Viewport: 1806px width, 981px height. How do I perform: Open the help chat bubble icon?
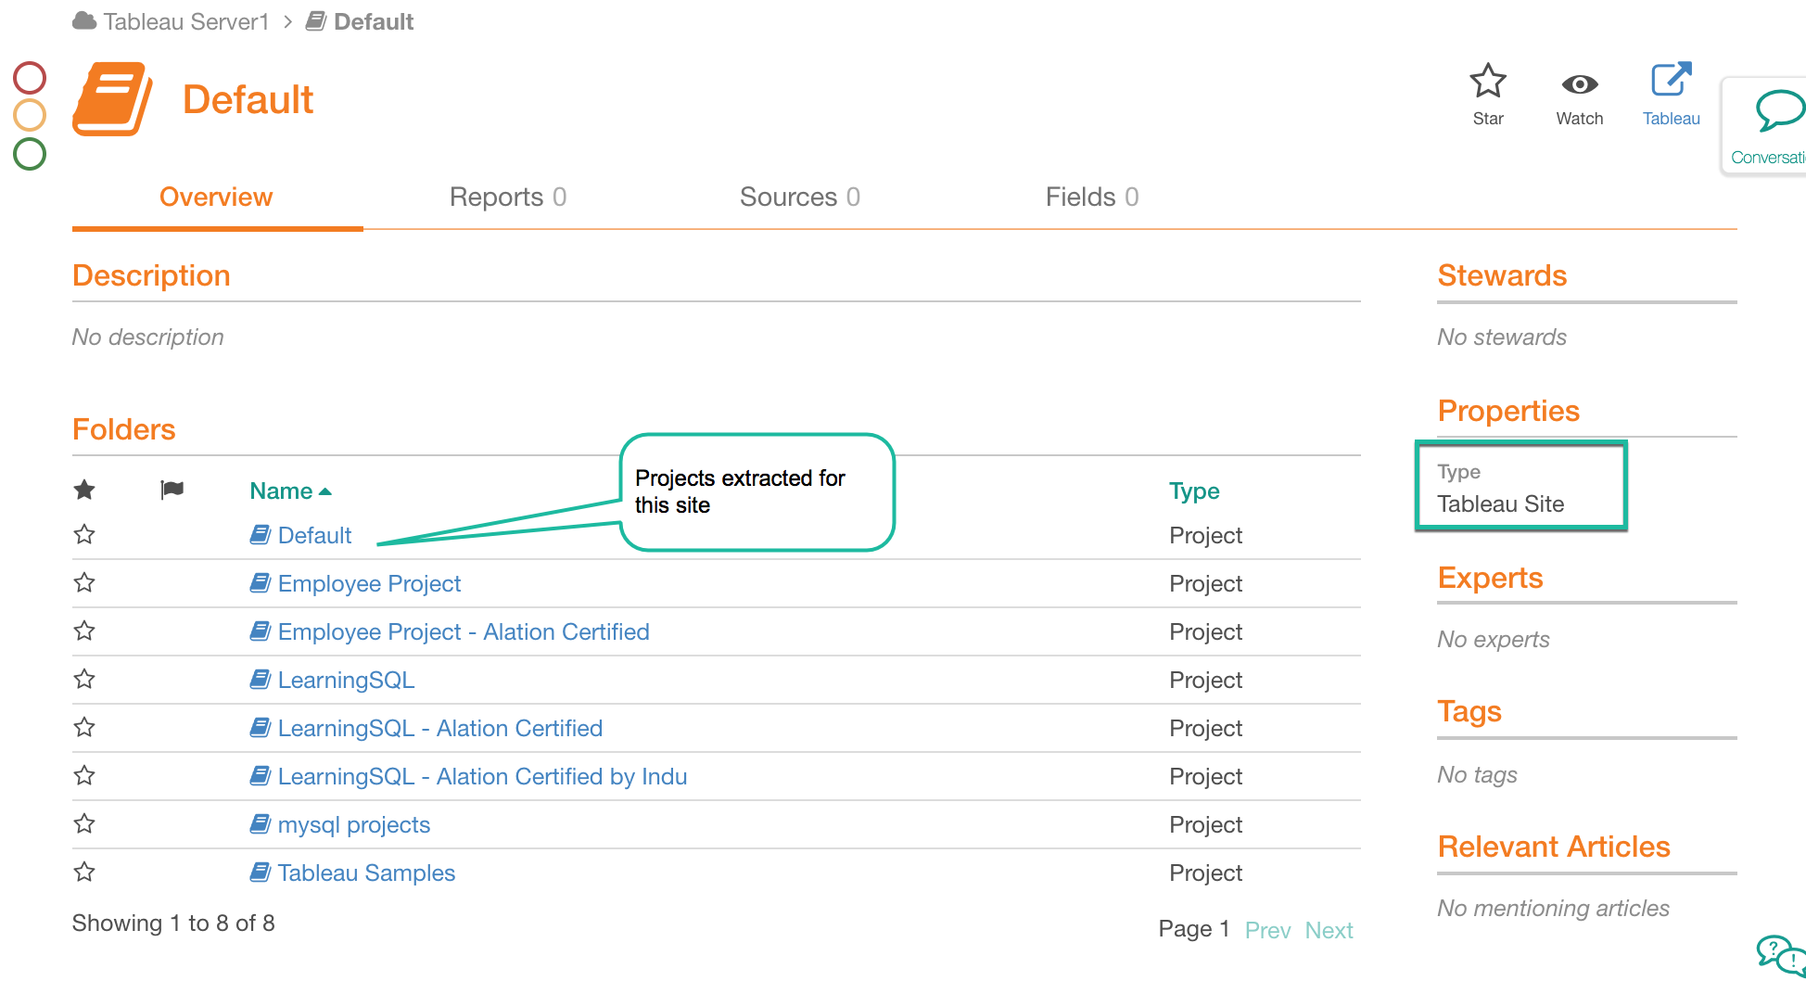coord(1779,955)
